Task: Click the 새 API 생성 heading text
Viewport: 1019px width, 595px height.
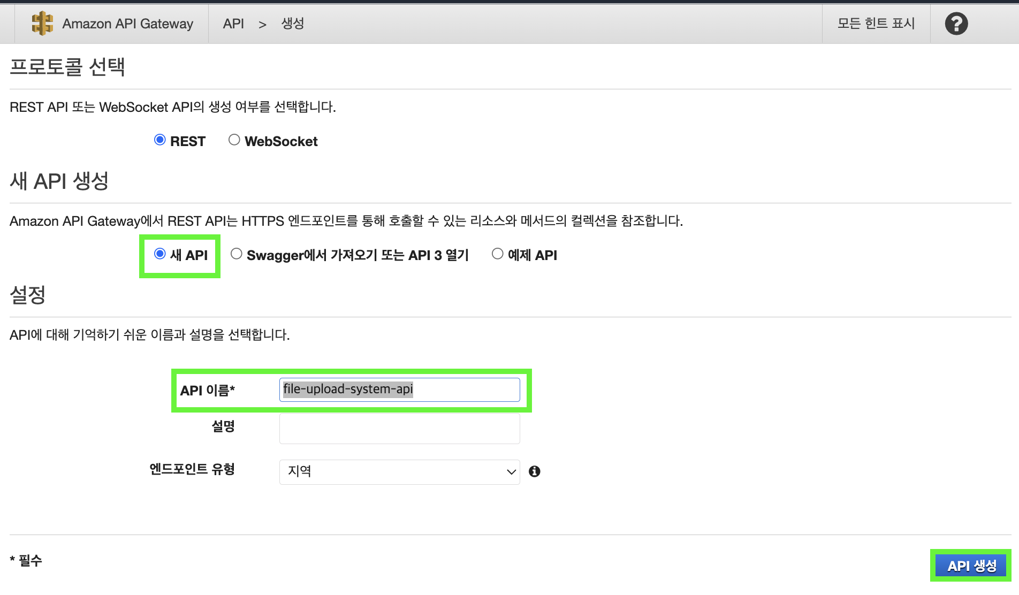Action: (59, 181)
